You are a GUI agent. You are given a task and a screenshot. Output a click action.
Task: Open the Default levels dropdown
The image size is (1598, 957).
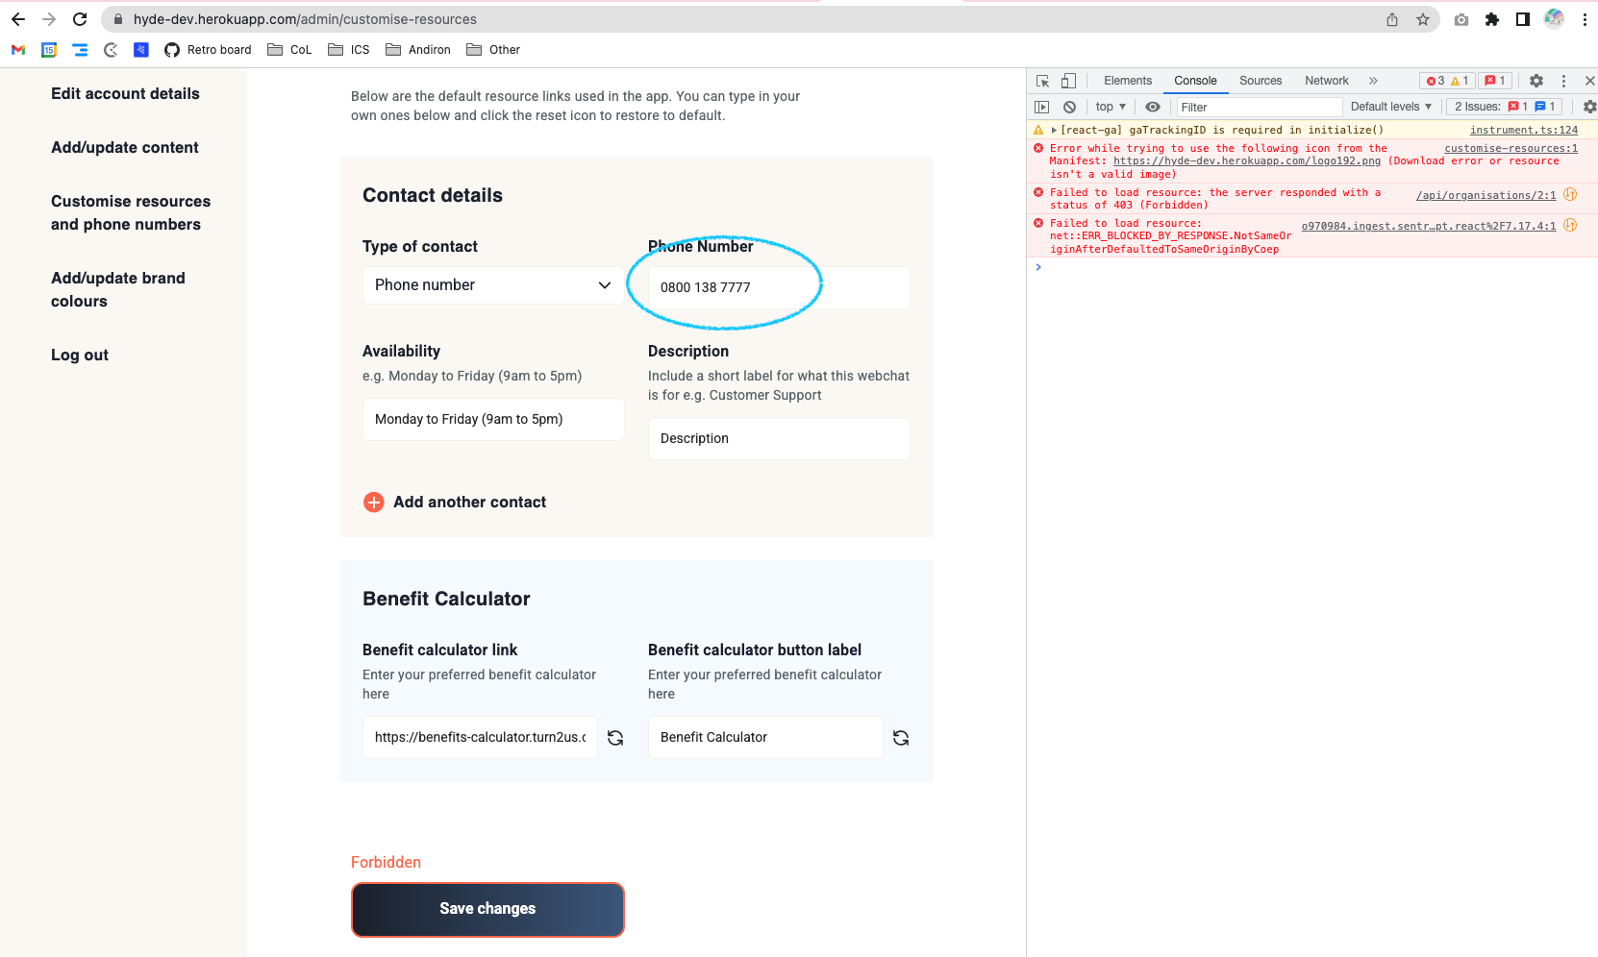(x=1389, y=107)
